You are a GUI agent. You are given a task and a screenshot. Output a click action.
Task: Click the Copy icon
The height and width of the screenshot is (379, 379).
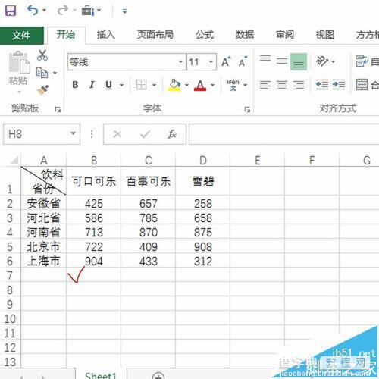pos(42,73)
